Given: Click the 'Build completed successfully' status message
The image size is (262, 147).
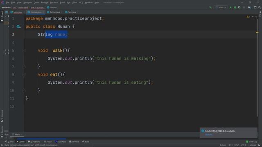Looking at the screenshot, I should pos(31,145).
